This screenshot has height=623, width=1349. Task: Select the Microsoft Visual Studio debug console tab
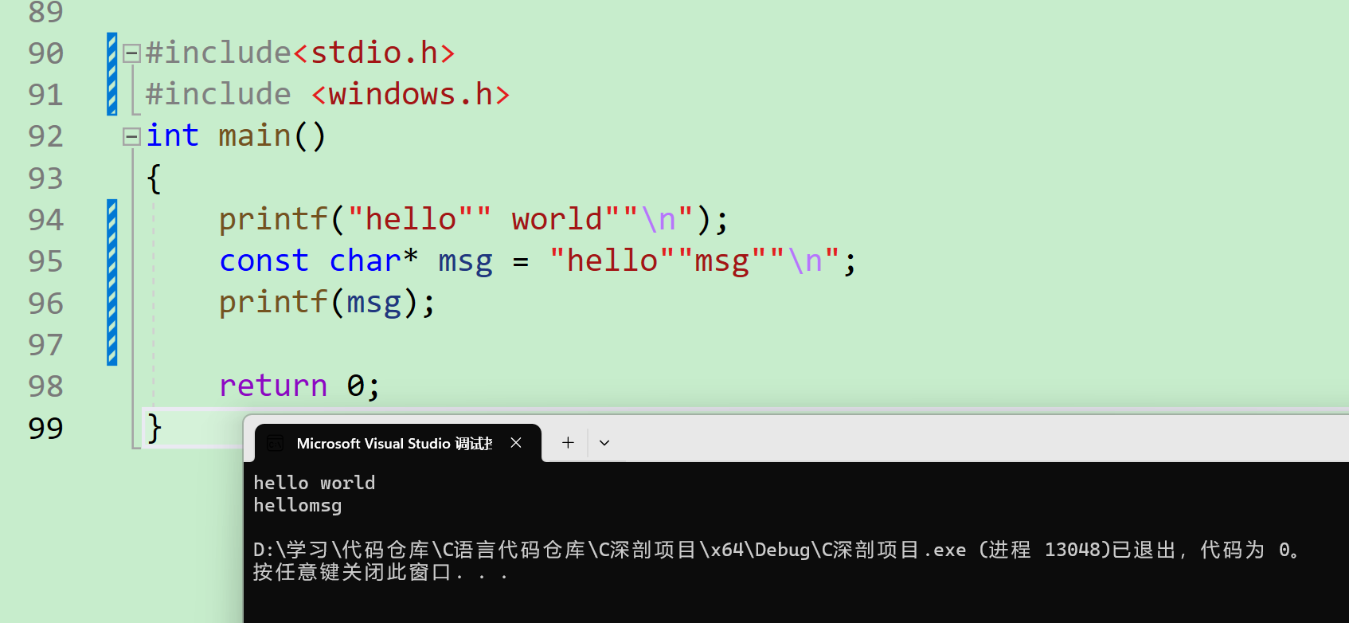click(398, 443)
